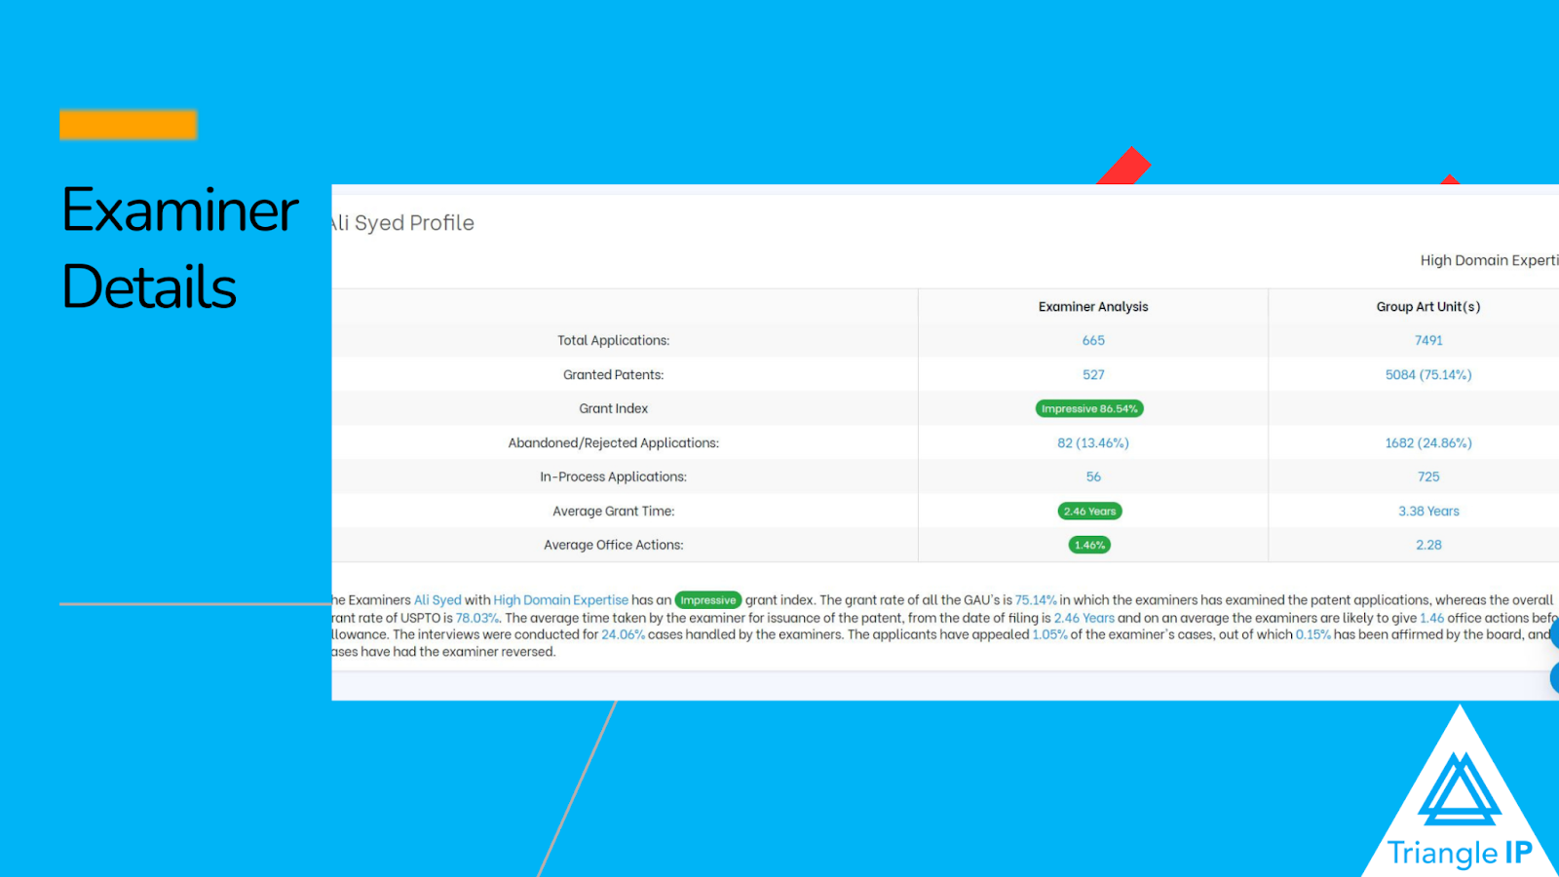Click the 1.46% average office actions badge
The height and width of the screenshot is (877, 1559).
tap(1089, 545)
